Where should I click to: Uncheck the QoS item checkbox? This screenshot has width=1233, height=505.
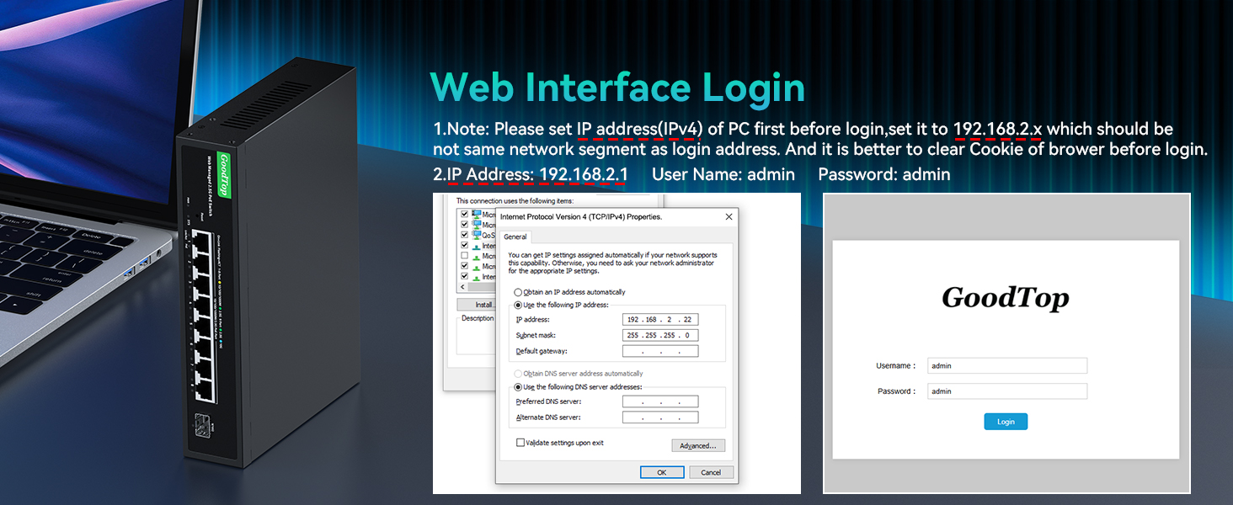[x=464, y=236]
